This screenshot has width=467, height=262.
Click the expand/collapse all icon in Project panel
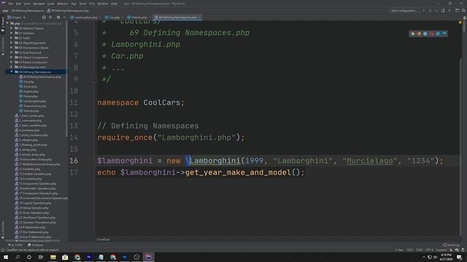(50, 17)
